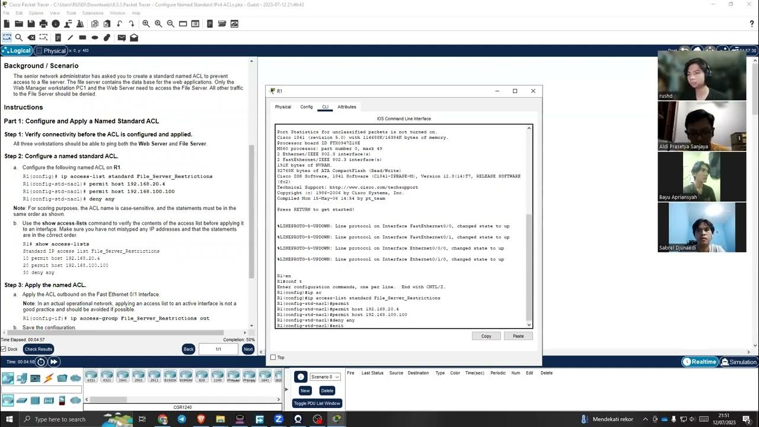The image size is (759, 427).
Task: Open the File menu
Action: (7, 12)
